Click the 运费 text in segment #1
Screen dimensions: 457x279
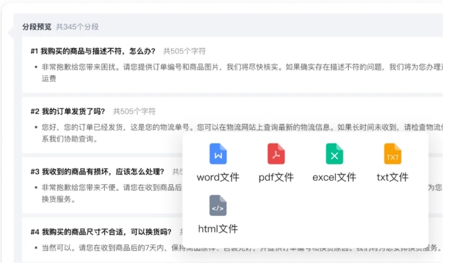49,79
